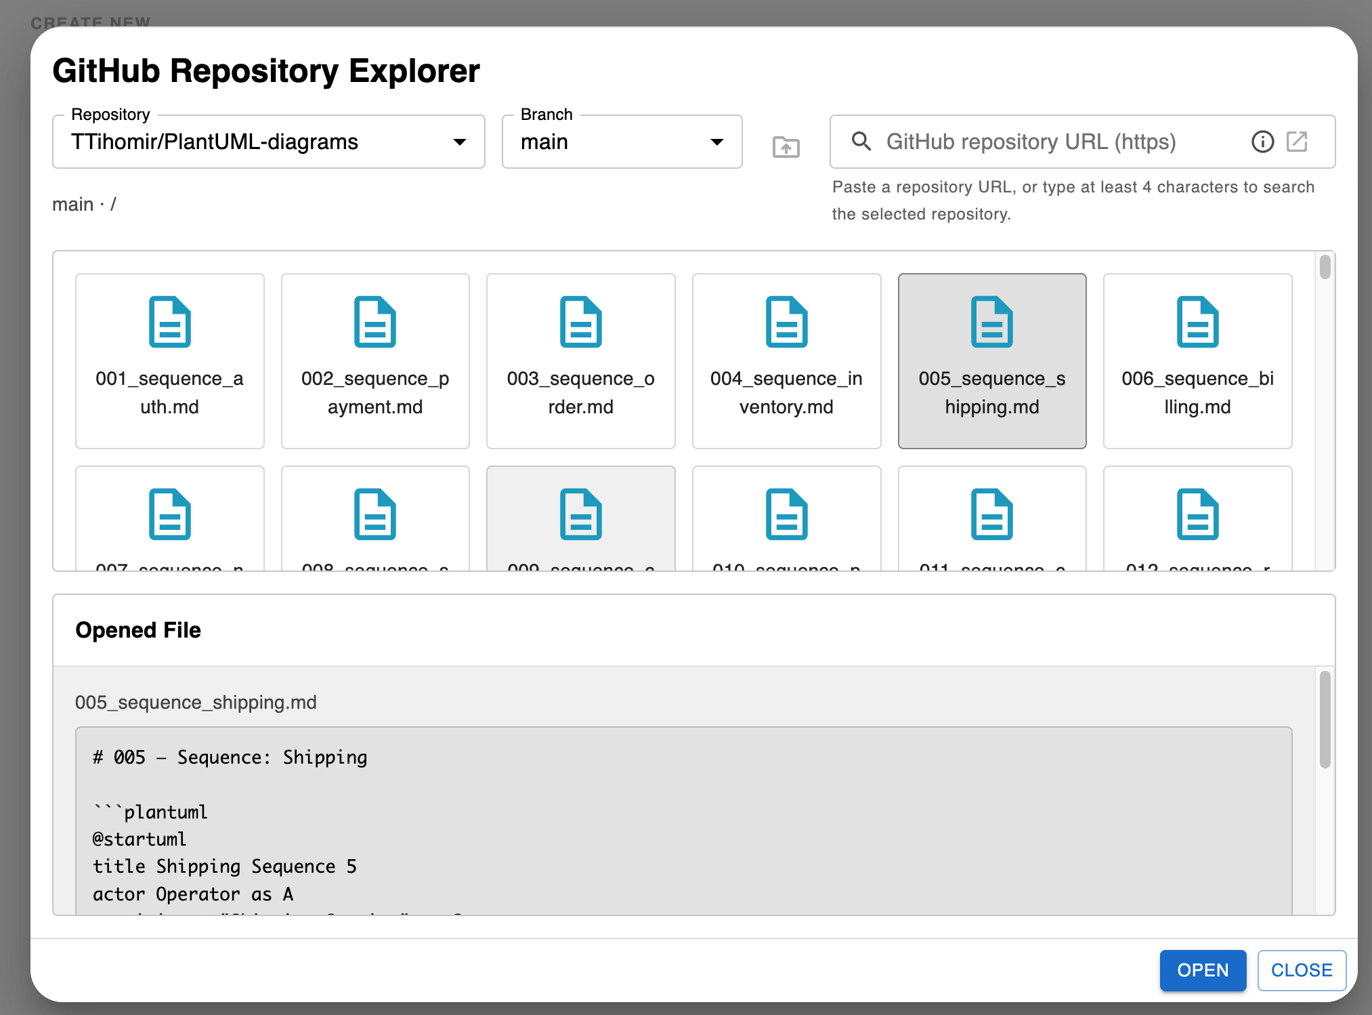The width and height of the screenshot is (1372, 1015).
Task: Select the file icon starting with 008
Action: [375, 514]
